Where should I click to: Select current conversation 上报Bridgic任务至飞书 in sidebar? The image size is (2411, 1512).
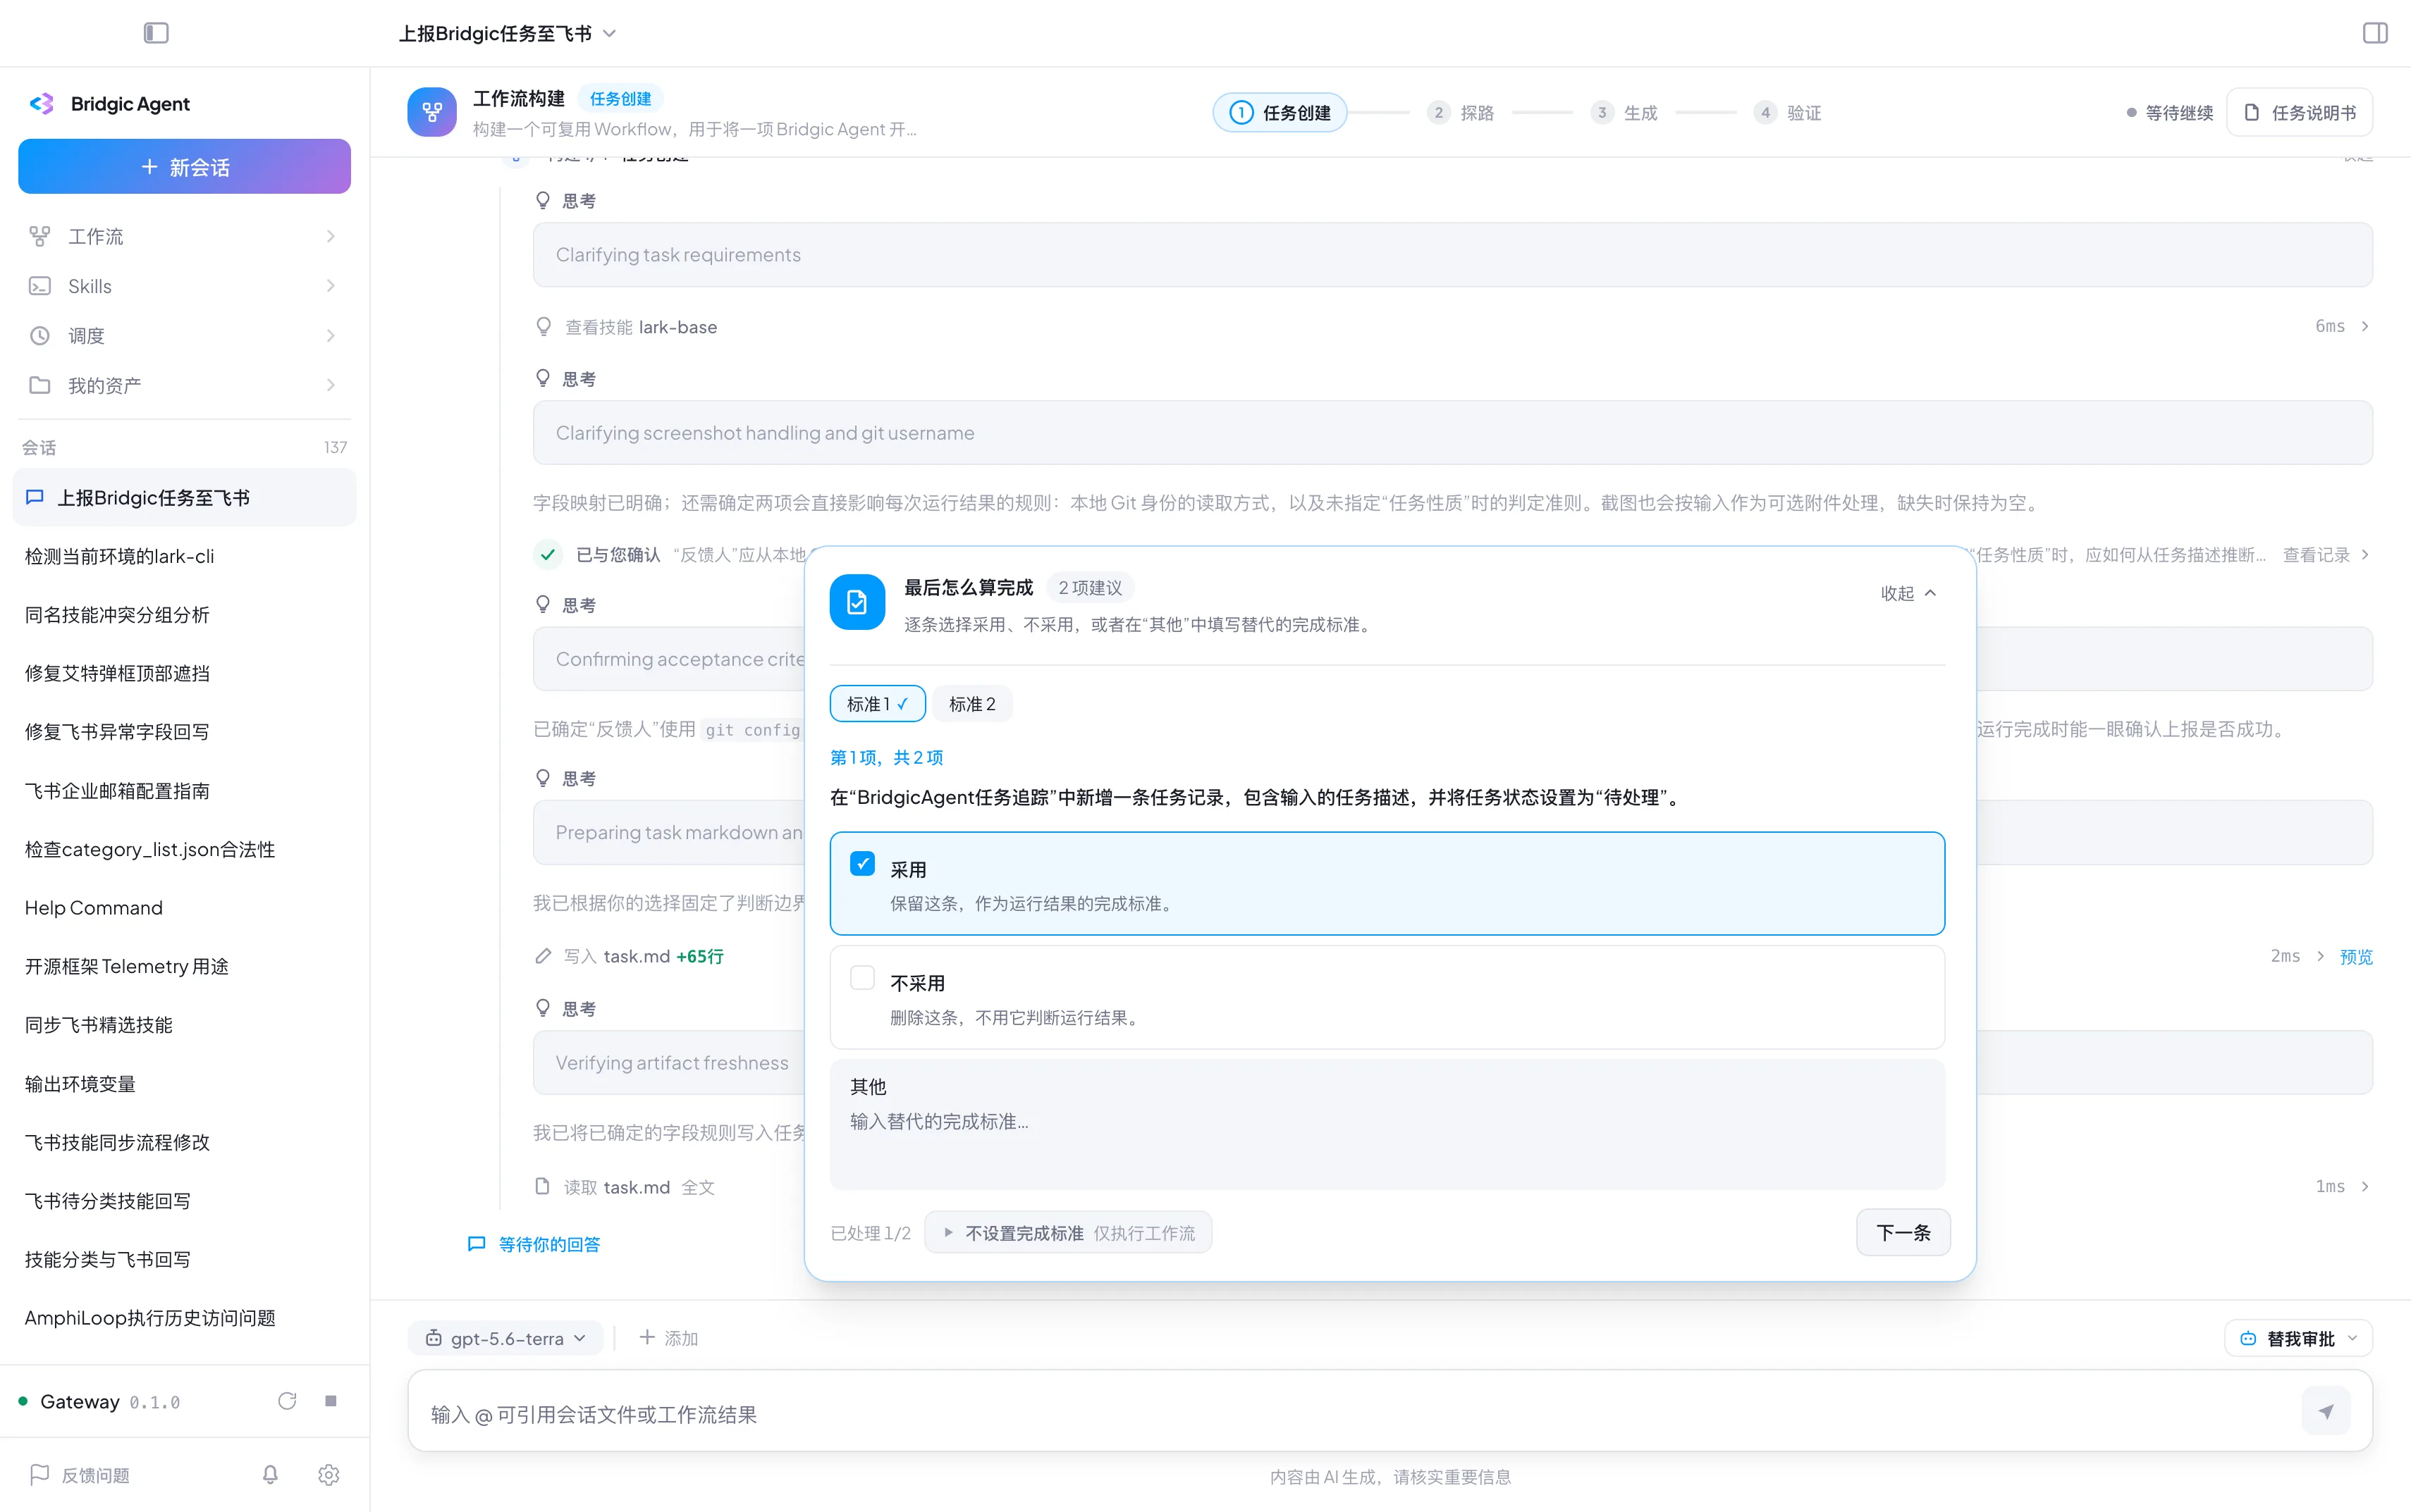pos(184,497)
